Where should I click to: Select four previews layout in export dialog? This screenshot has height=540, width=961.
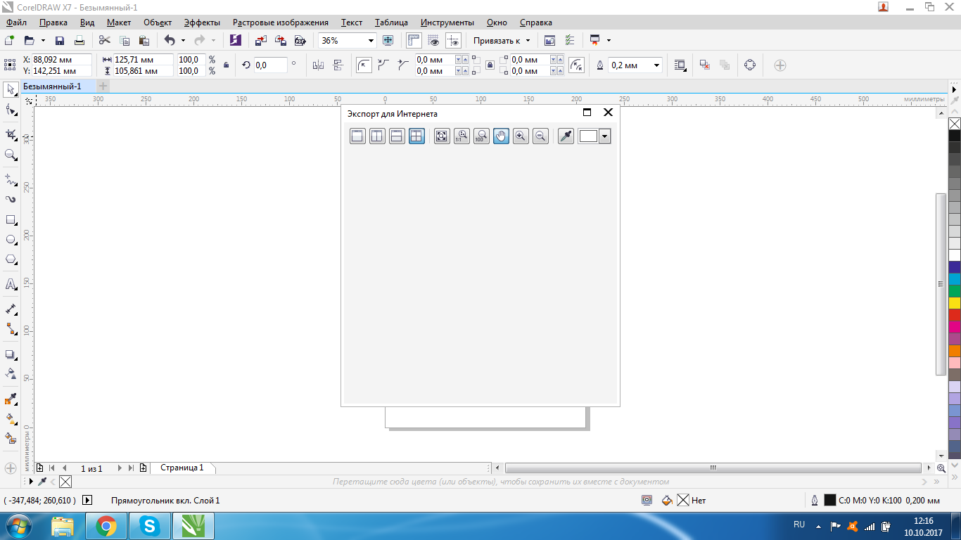point(416,136)
